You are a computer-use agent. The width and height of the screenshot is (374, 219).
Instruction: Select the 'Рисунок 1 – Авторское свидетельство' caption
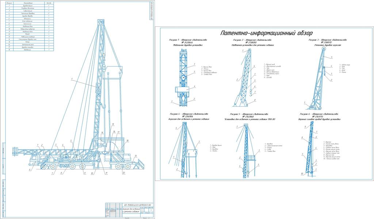(x=188, y=40)
